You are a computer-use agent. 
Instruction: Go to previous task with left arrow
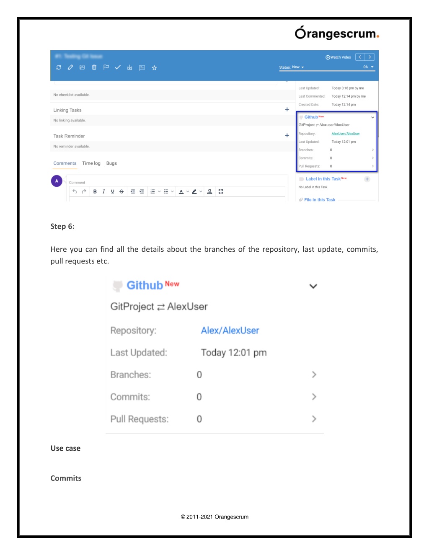(360, 57)
